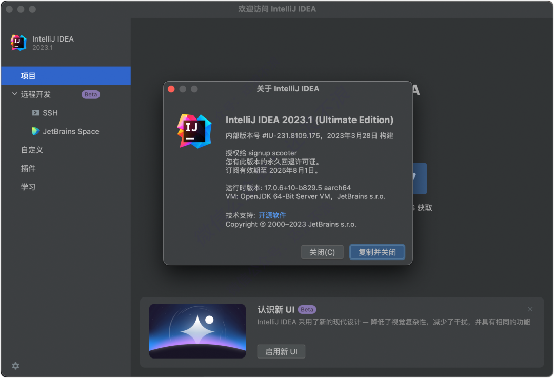The height and width of the screenshot is (378, 554).
Task: Click the VM: OpenJDK 64-Bit Server VM line
Action: tap(305, 196)
